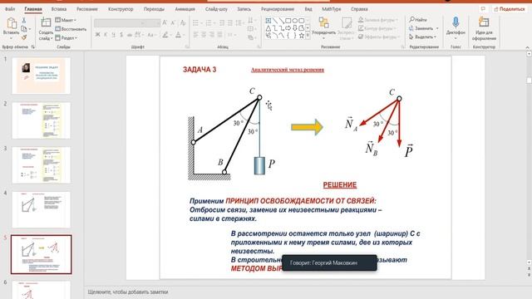Toggle align text right
Image resolution: width=532 pixels, height=299 pixels.
tap(212, 35)
